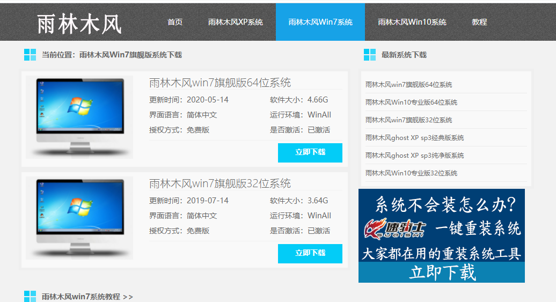Open the 雨林木风XP系统 navigation tab
This screenshot has width=556, height=302.
(236, 22)
